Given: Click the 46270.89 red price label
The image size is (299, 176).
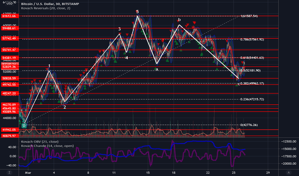Looking at the screenshot, I should (x=10, y=105).
